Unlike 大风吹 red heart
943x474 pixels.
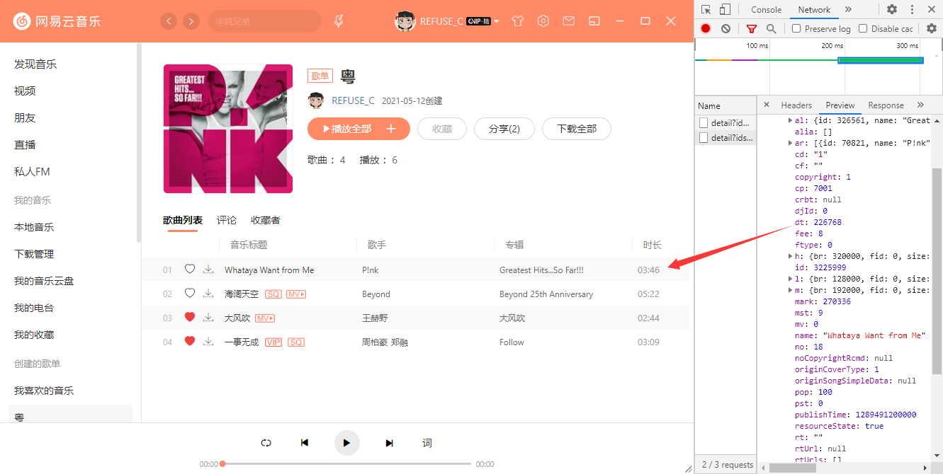point(190,317)
